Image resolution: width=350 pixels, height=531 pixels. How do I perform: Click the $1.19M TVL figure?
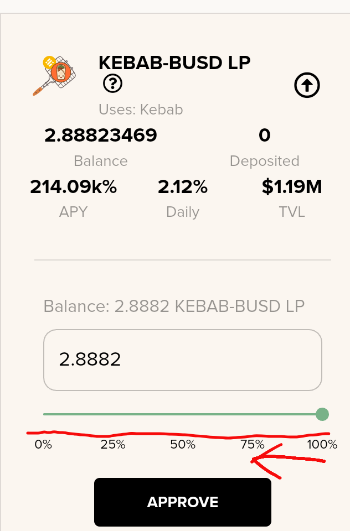[x=292, y=186]
